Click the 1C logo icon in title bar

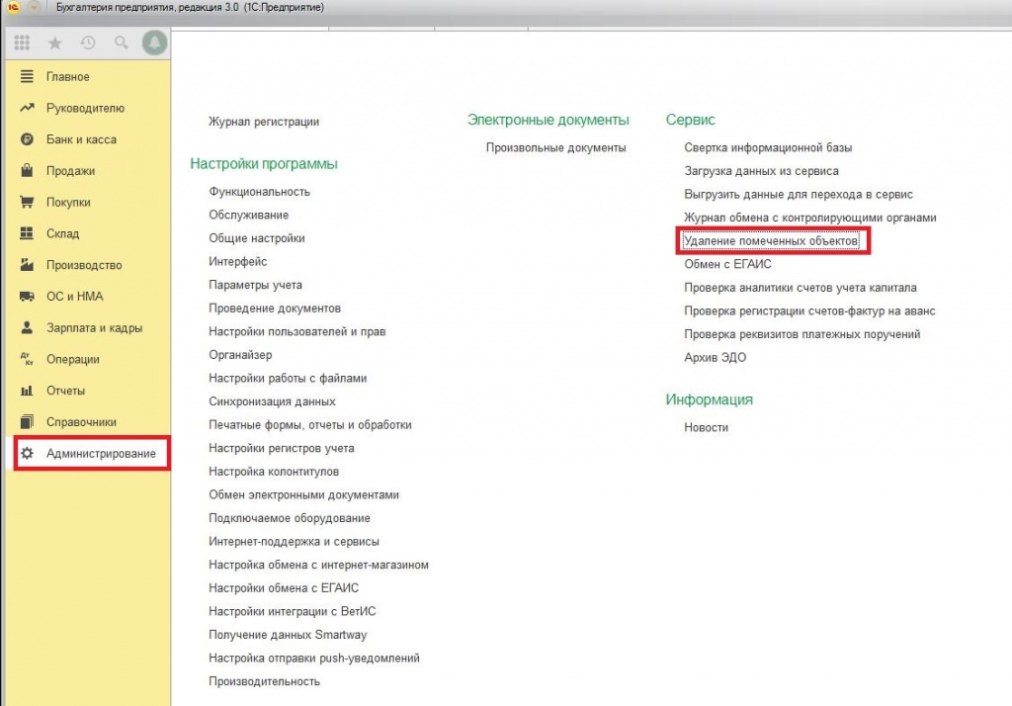coord(12,7)
